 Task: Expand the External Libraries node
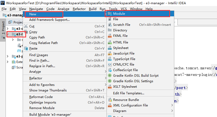coord(8,62)
